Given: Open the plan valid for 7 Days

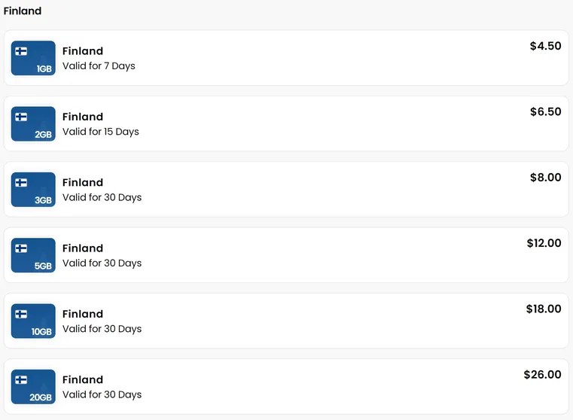Looking at the screenshot, I should 286,58.
